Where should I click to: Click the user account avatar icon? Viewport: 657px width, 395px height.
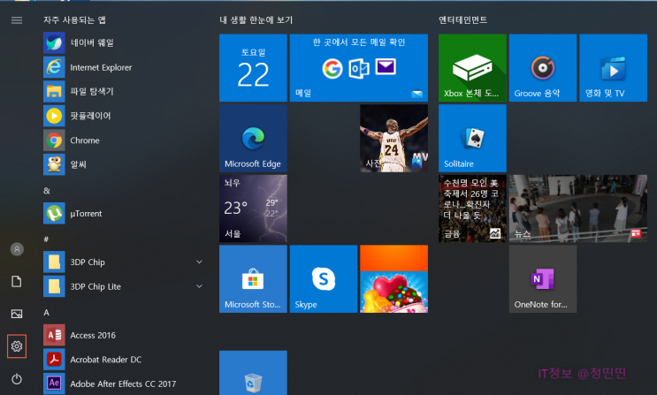(17, 249)
